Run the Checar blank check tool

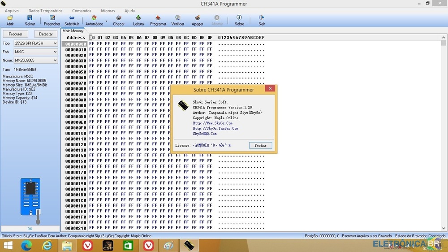click(x=119, y=18)
